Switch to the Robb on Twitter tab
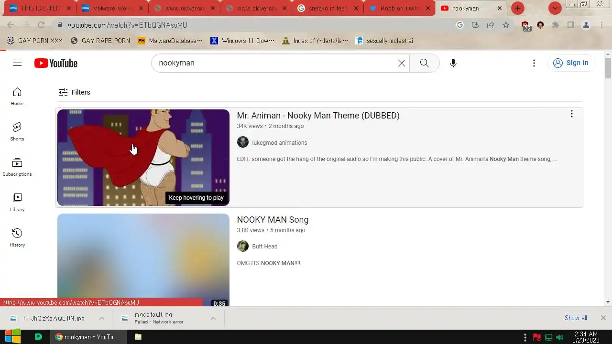Screen dimensions: 612x344 (x=399, y=8)
